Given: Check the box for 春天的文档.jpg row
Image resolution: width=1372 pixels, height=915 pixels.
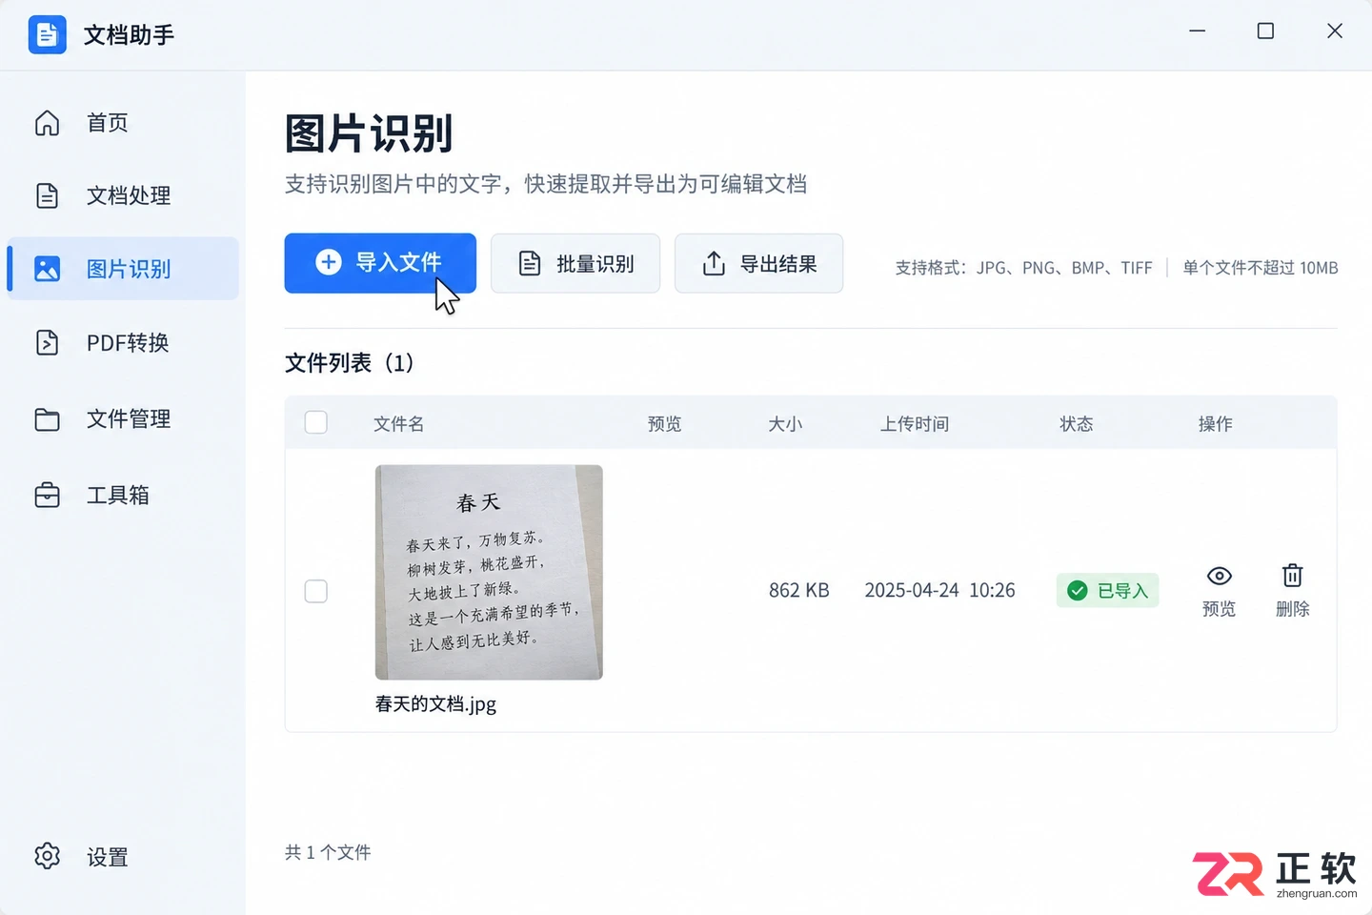Looking at the screenshot, I should [316, 591].
